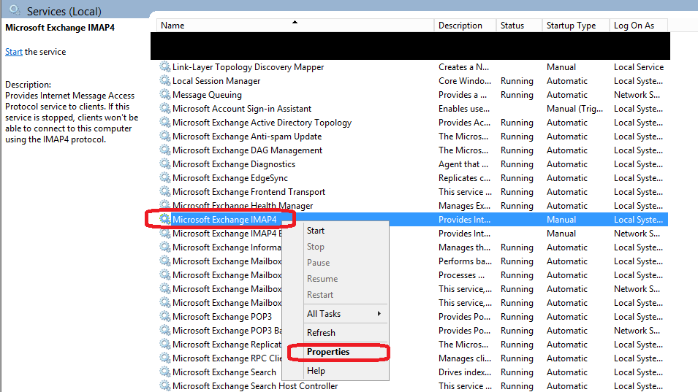Select Microsoft Exchange EdgeSync service

[230, 178]
